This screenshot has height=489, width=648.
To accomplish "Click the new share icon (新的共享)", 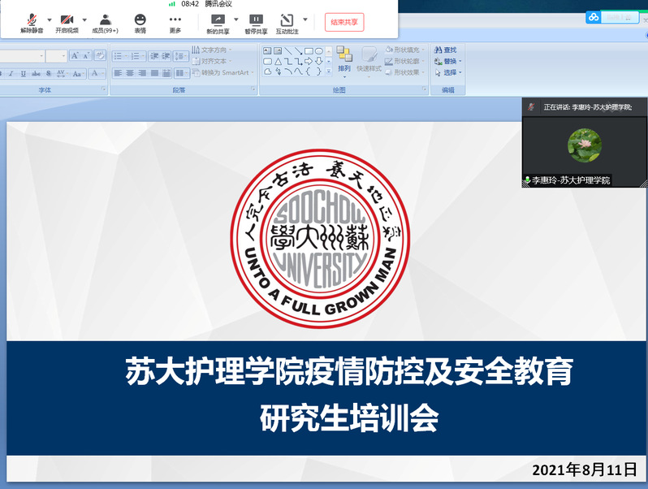I will point(218,19).
